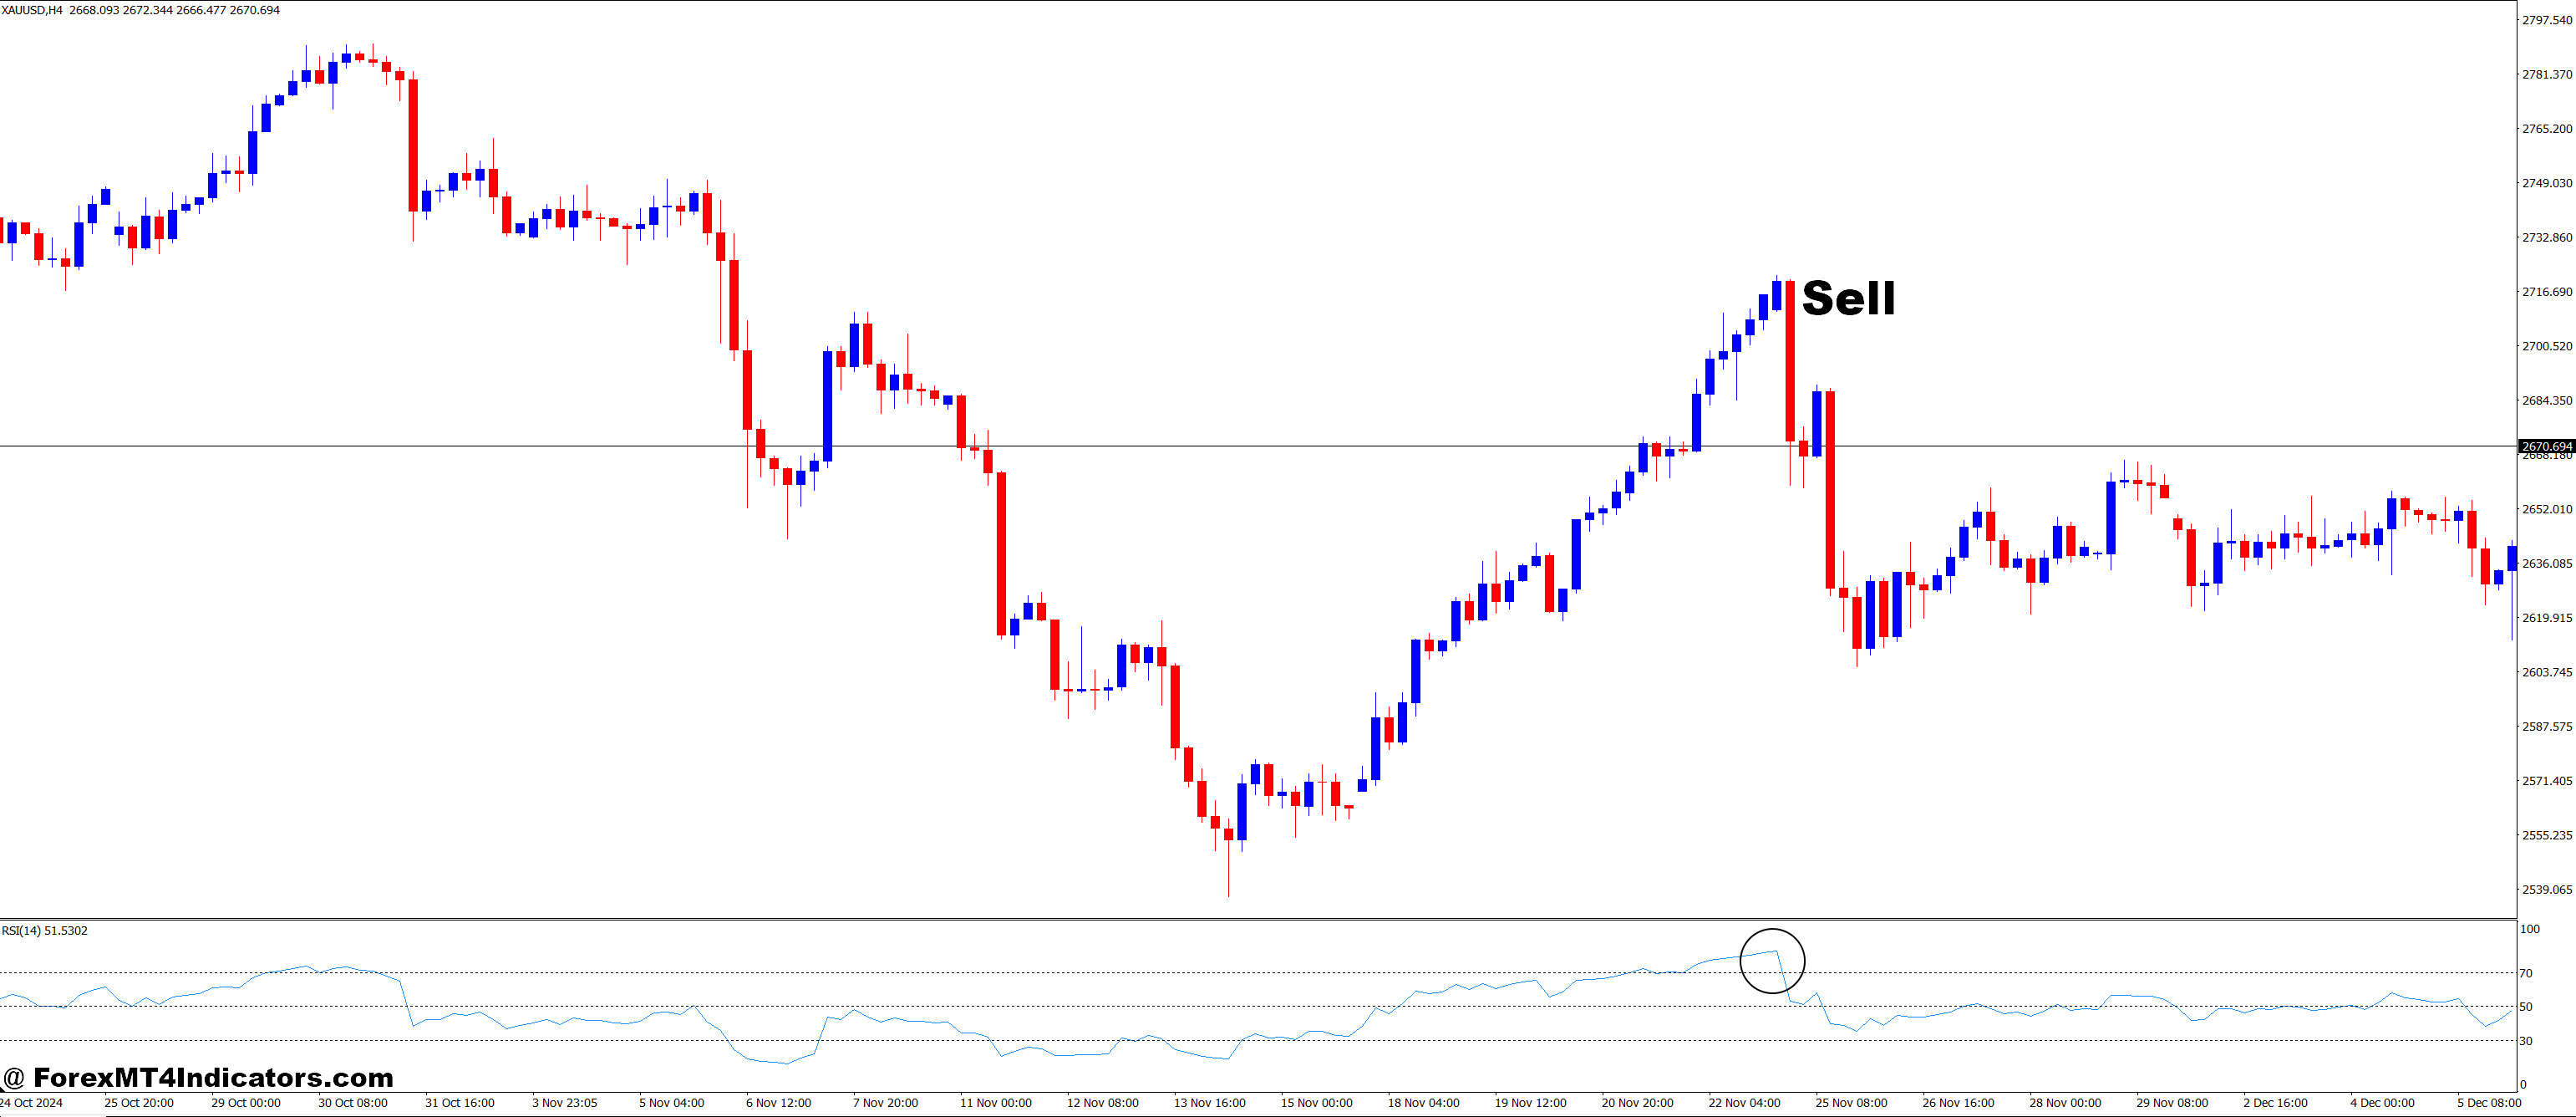Click the separator between chart and RSI panes
The image size is (2576, 1117).
coord(1200,919)
